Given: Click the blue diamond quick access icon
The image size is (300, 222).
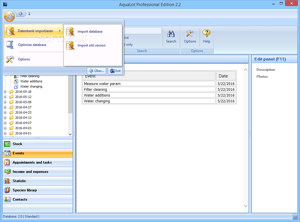Looking at the screenshot, I should (x=20, y=14).
